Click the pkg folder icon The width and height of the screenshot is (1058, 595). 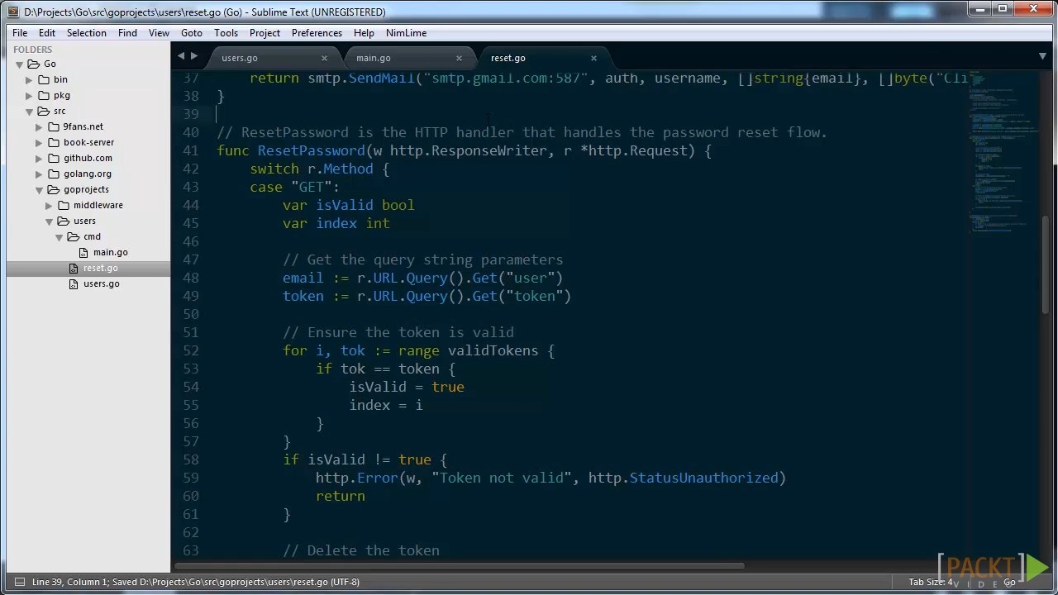[x=44, y=95]
